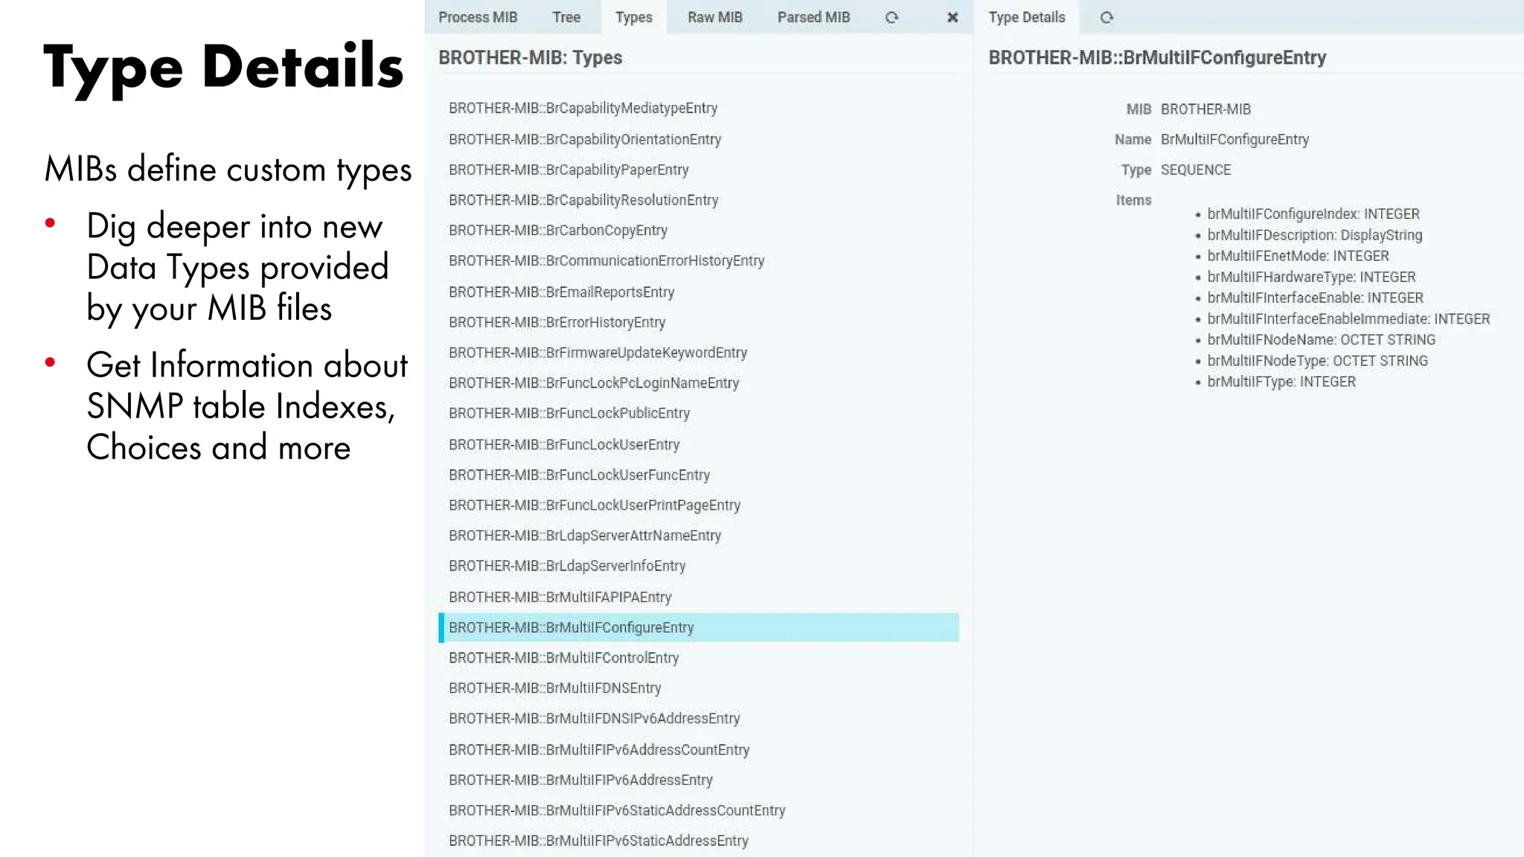Select BrLdapServerAttrNameEntry type
Viewport: 1524px width, 857px height.
pyautogui.click(x=699, y=536)
